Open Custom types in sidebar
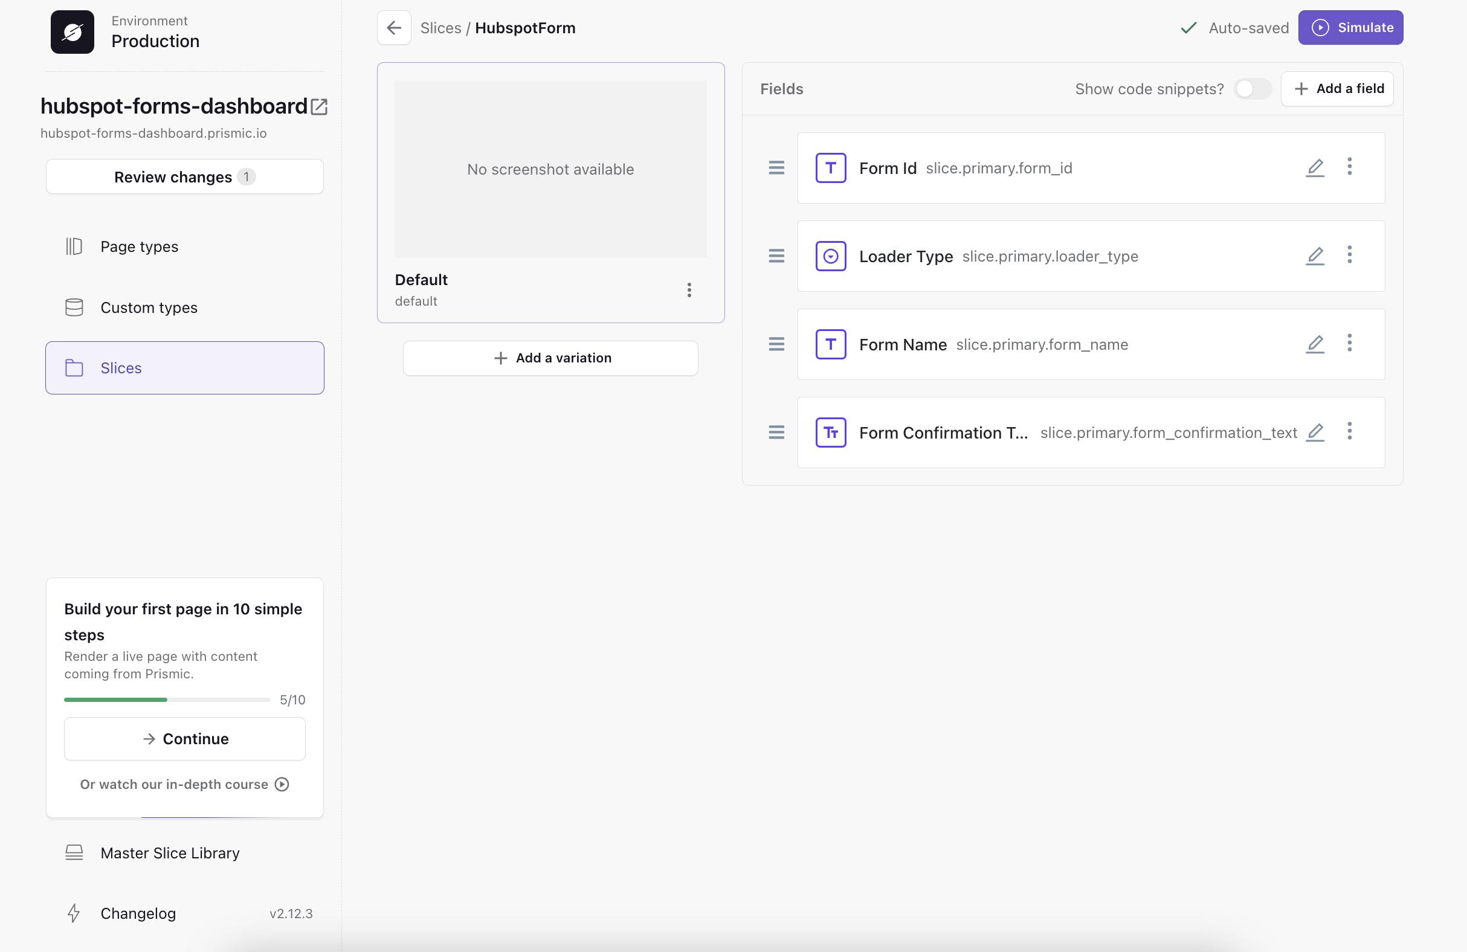The image size is (1467, 952). tap(149, 307)
